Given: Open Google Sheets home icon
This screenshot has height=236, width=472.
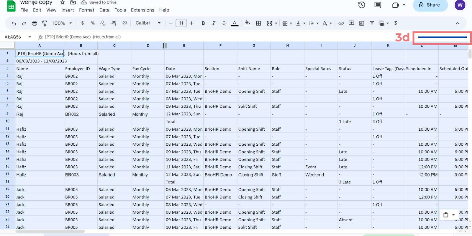Looking at the screenshot, I should (11, 6).
